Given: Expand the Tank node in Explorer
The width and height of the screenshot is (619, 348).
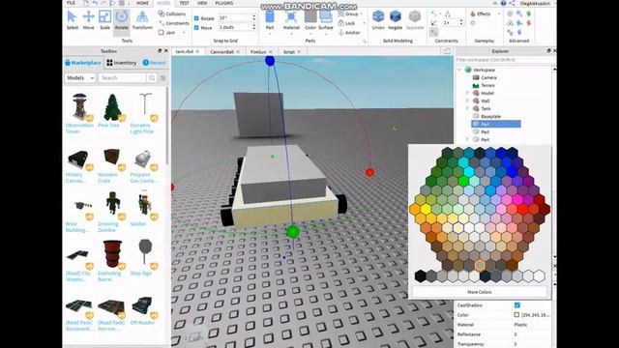Looking at the screenshot, I should coord(467,108).
